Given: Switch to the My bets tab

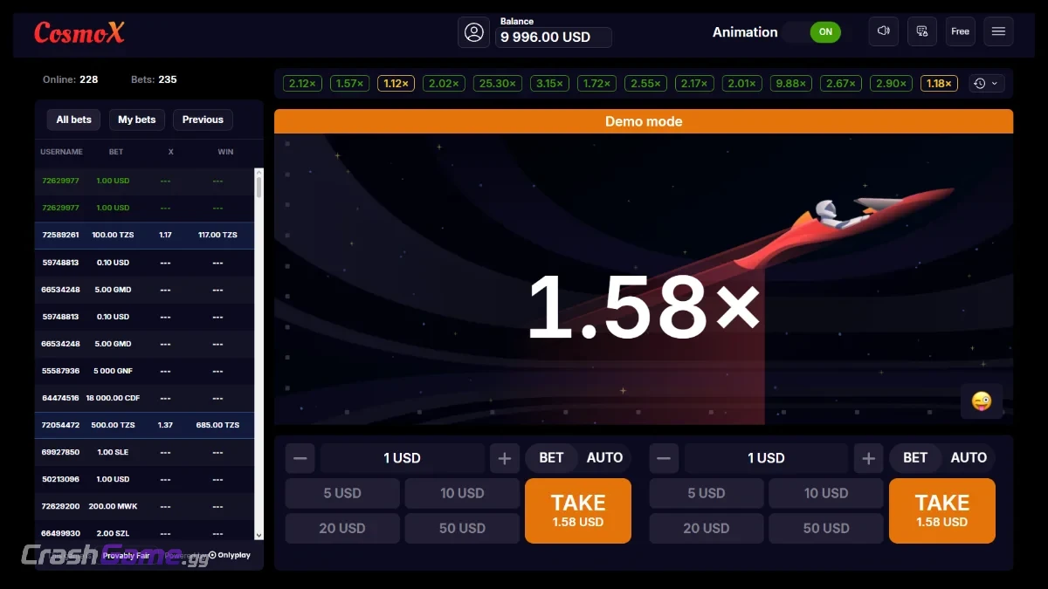Looking at the screenshot, I should tap(137, 120).
